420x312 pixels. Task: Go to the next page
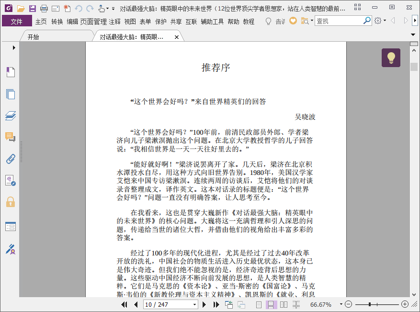[x=204, y=304]
